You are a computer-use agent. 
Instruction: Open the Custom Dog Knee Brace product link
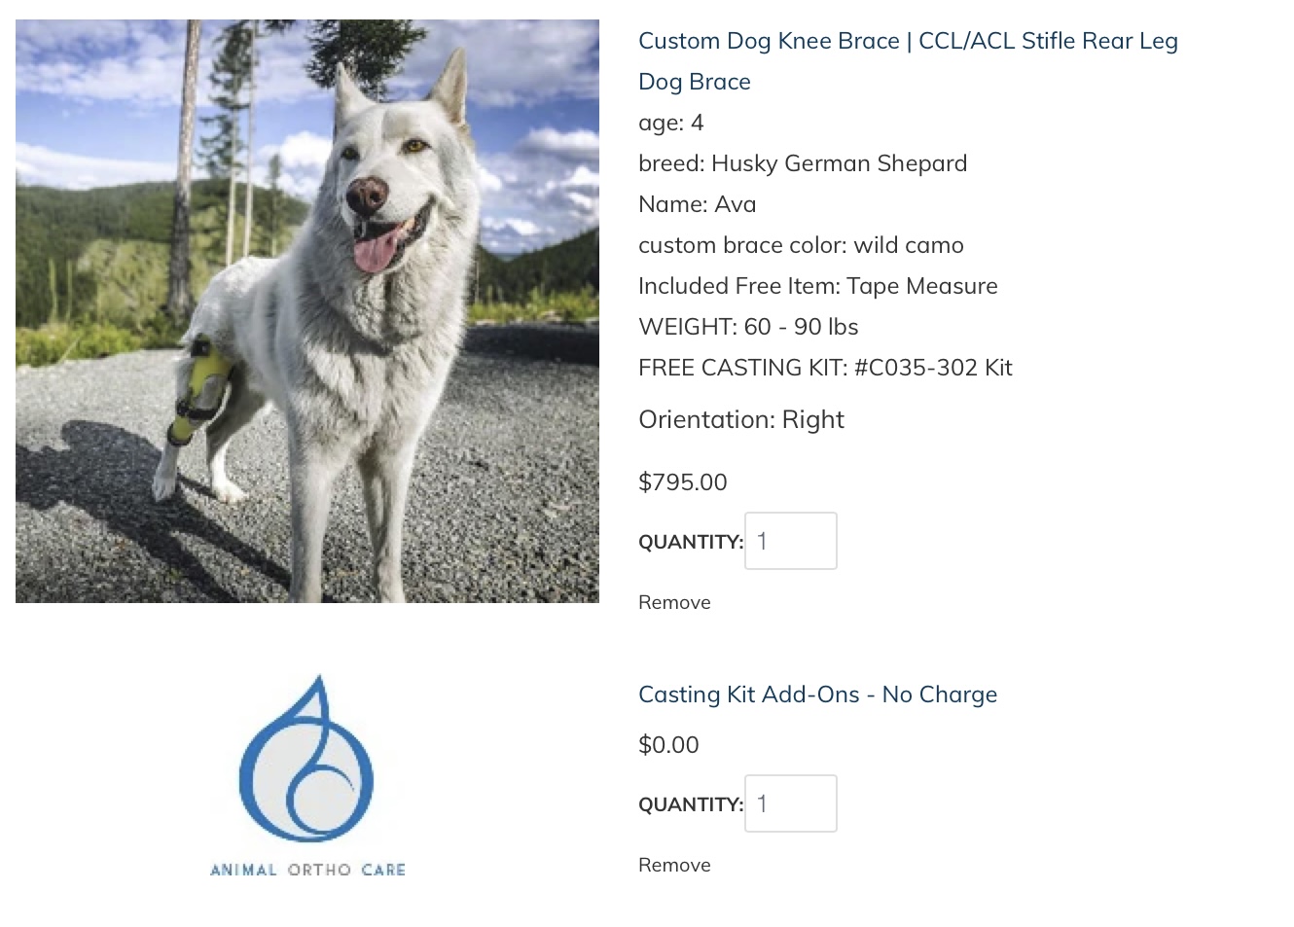(x=908, y=42)
